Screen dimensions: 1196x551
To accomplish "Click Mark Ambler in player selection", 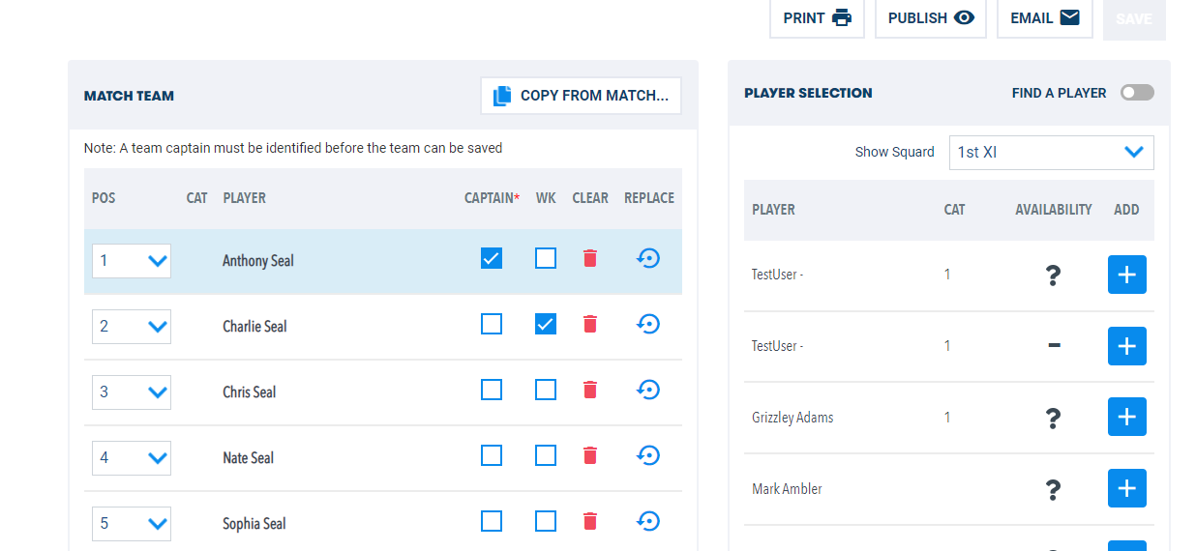I will point(787,489).
